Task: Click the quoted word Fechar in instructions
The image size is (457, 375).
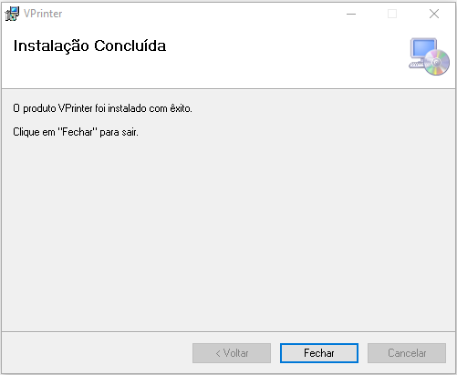Action: [x=78, y=132]
